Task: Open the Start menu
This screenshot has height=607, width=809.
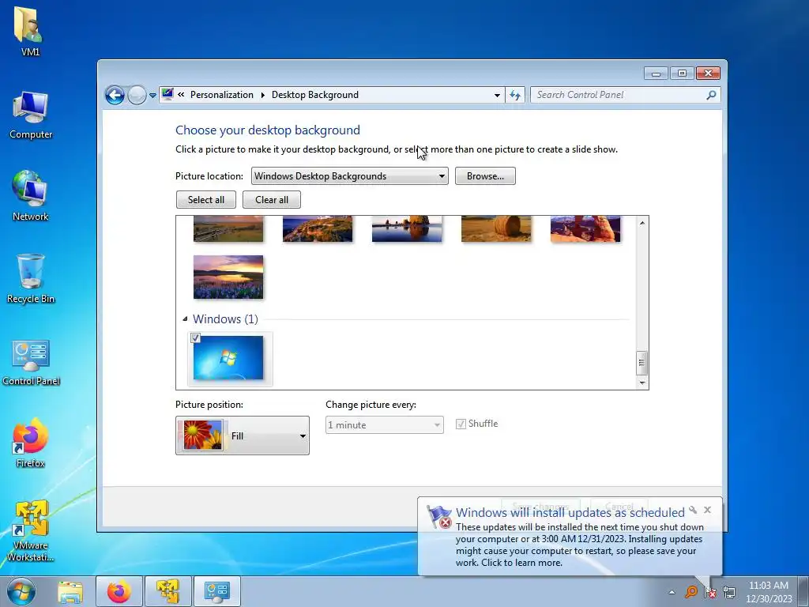Action: (x=21, y=591)
